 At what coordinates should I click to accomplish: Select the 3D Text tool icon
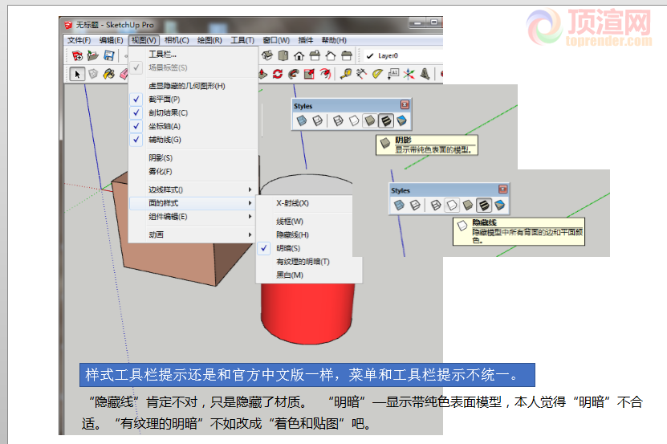(x=425, y=74)
